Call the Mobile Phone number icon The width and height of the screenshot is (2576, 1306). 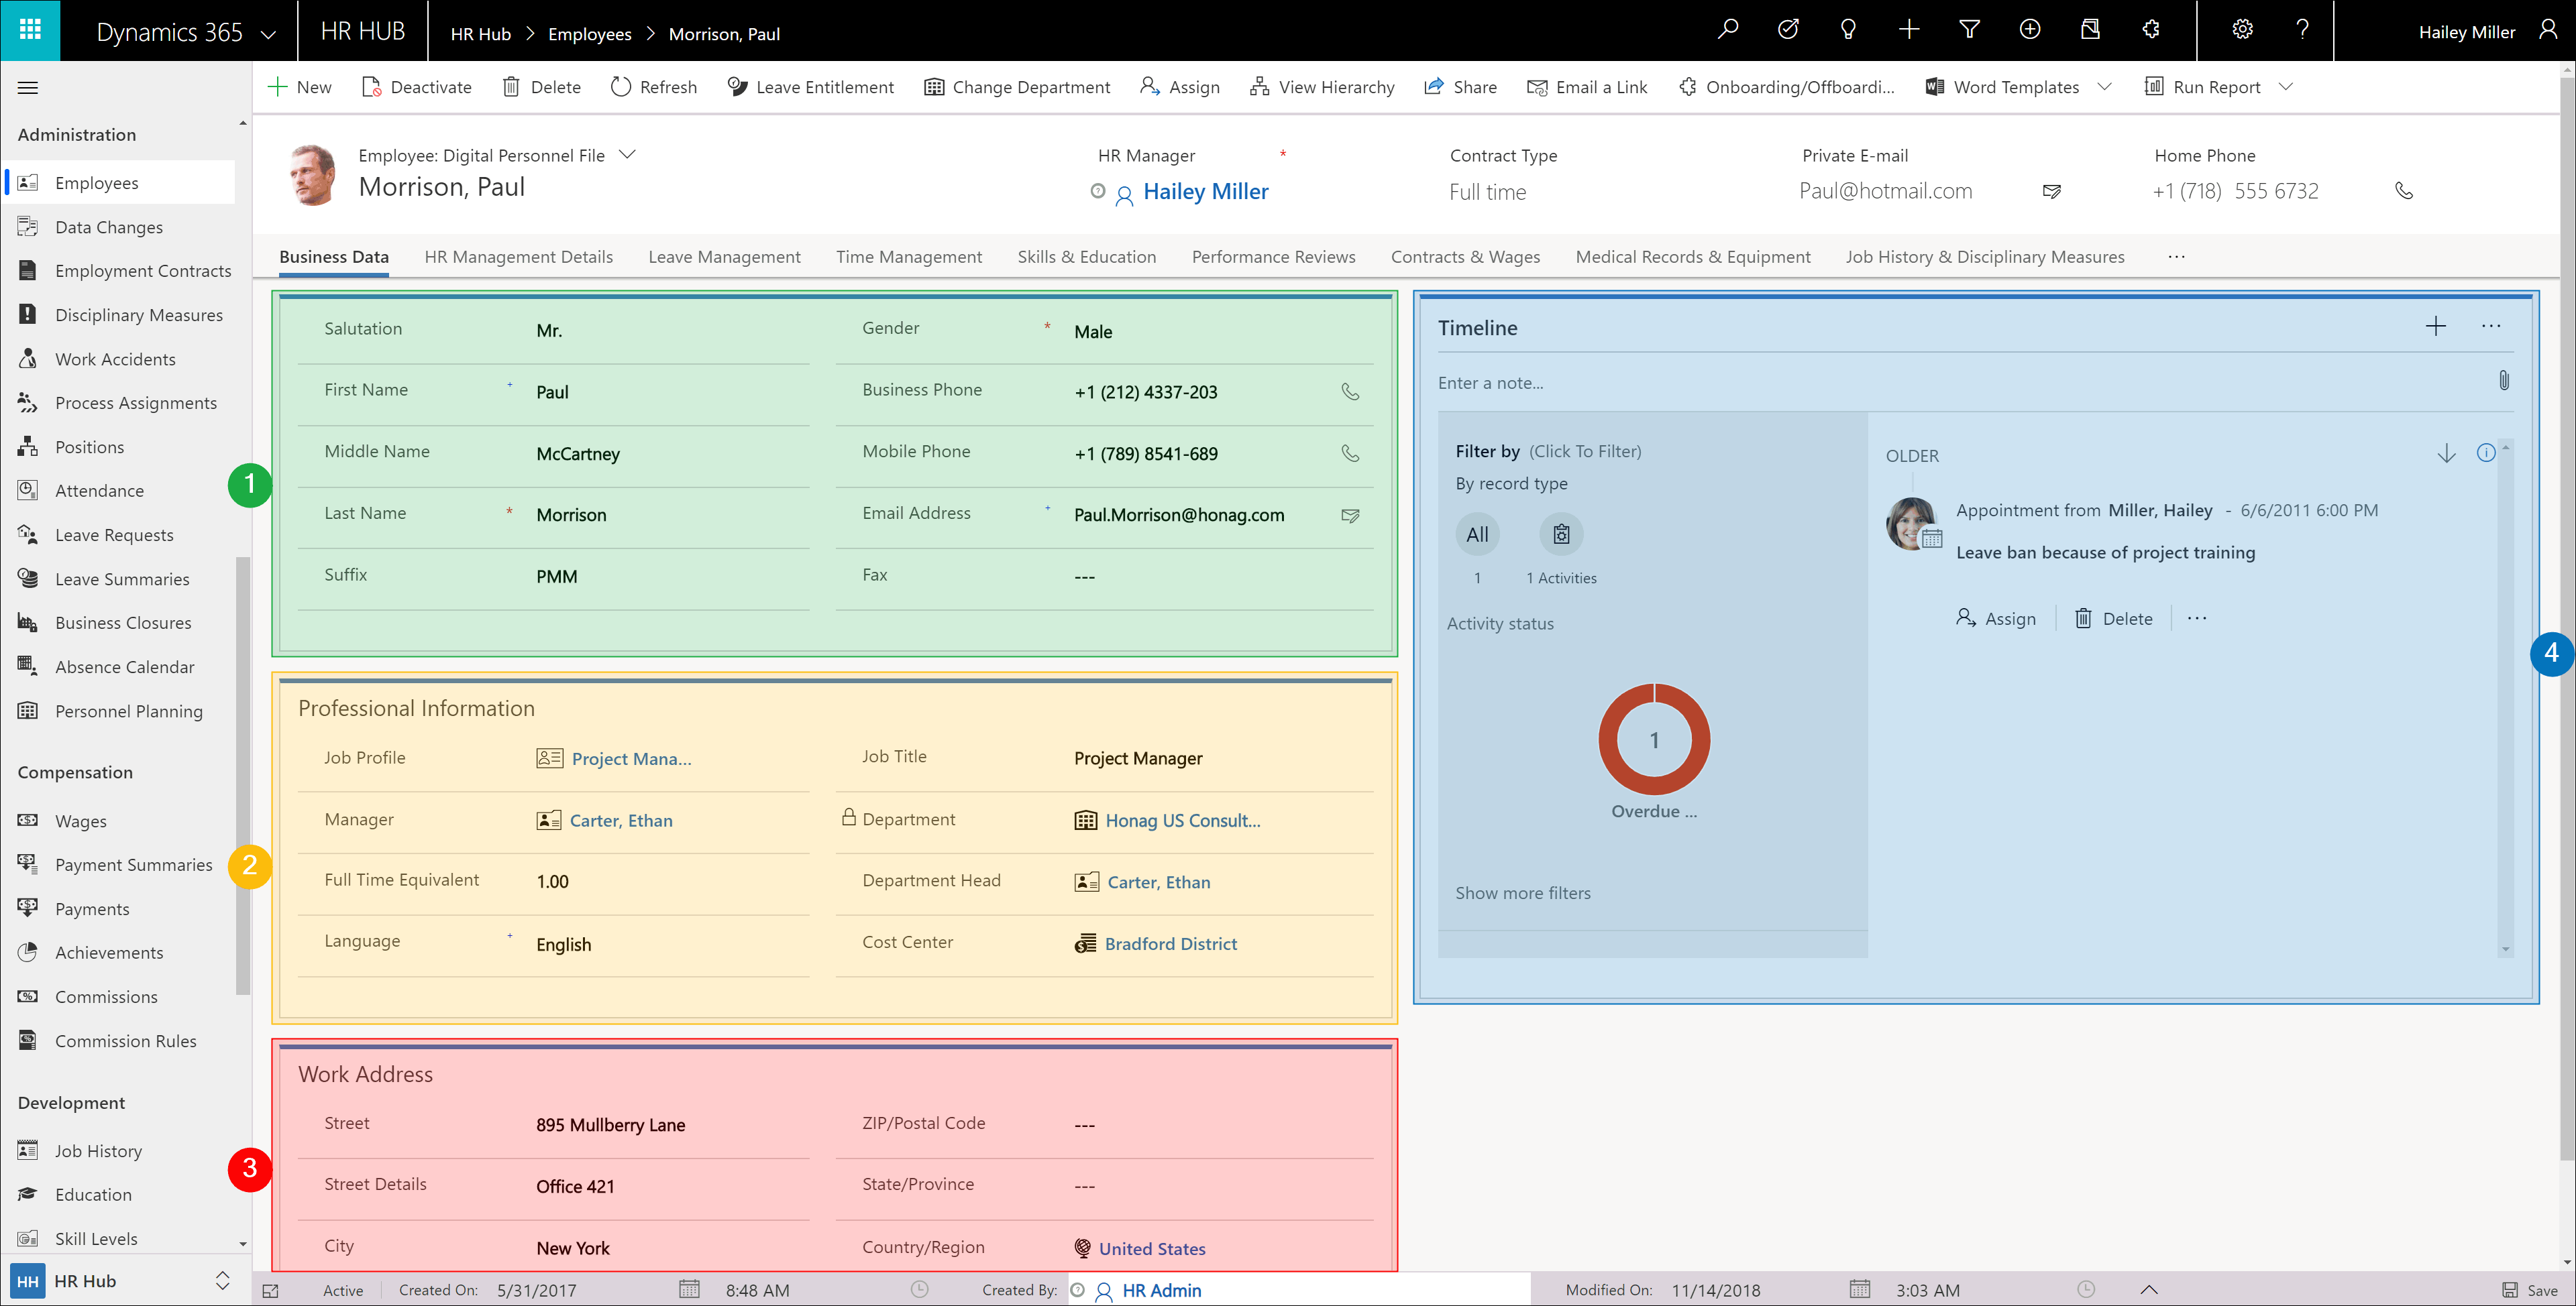point(1350,454)
